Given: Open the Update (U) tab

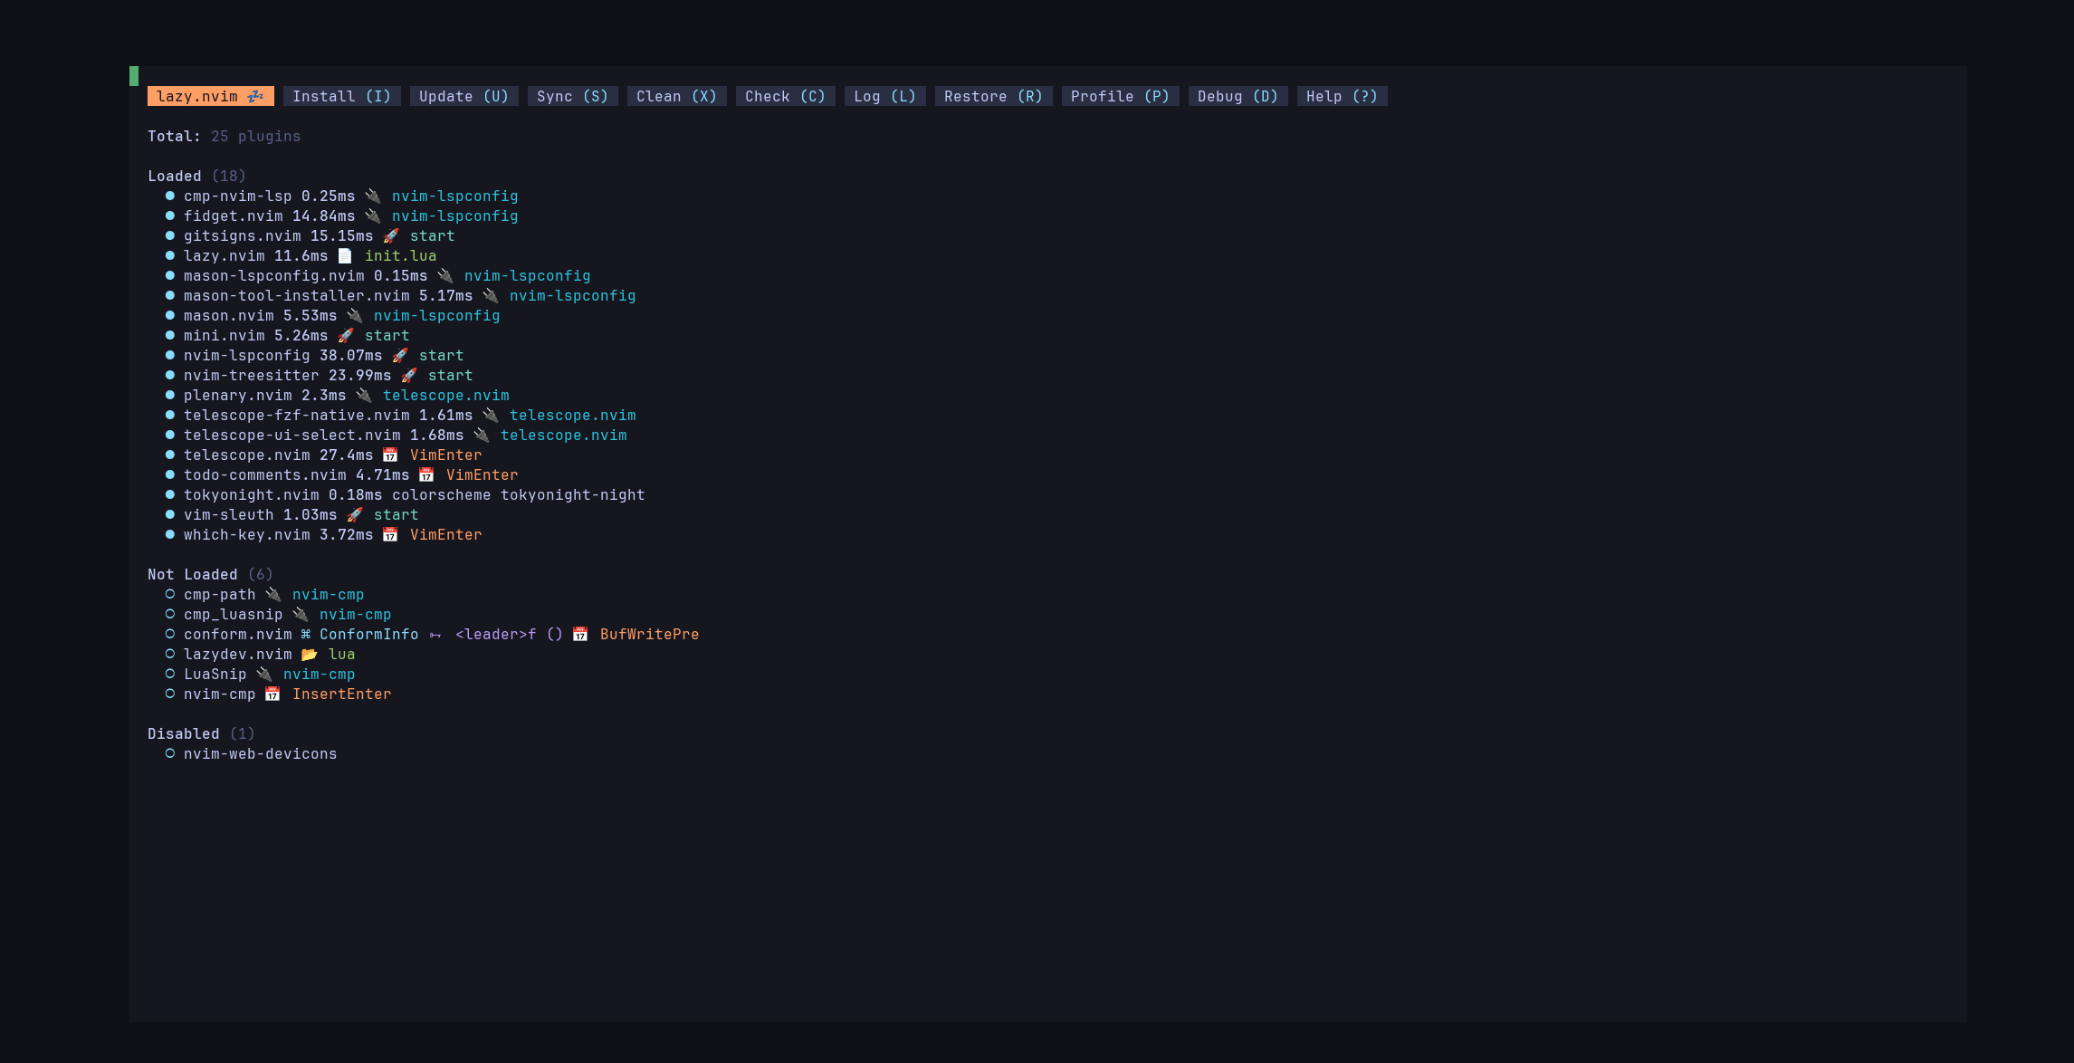Looking at the screenshot, I should point(464,97).
